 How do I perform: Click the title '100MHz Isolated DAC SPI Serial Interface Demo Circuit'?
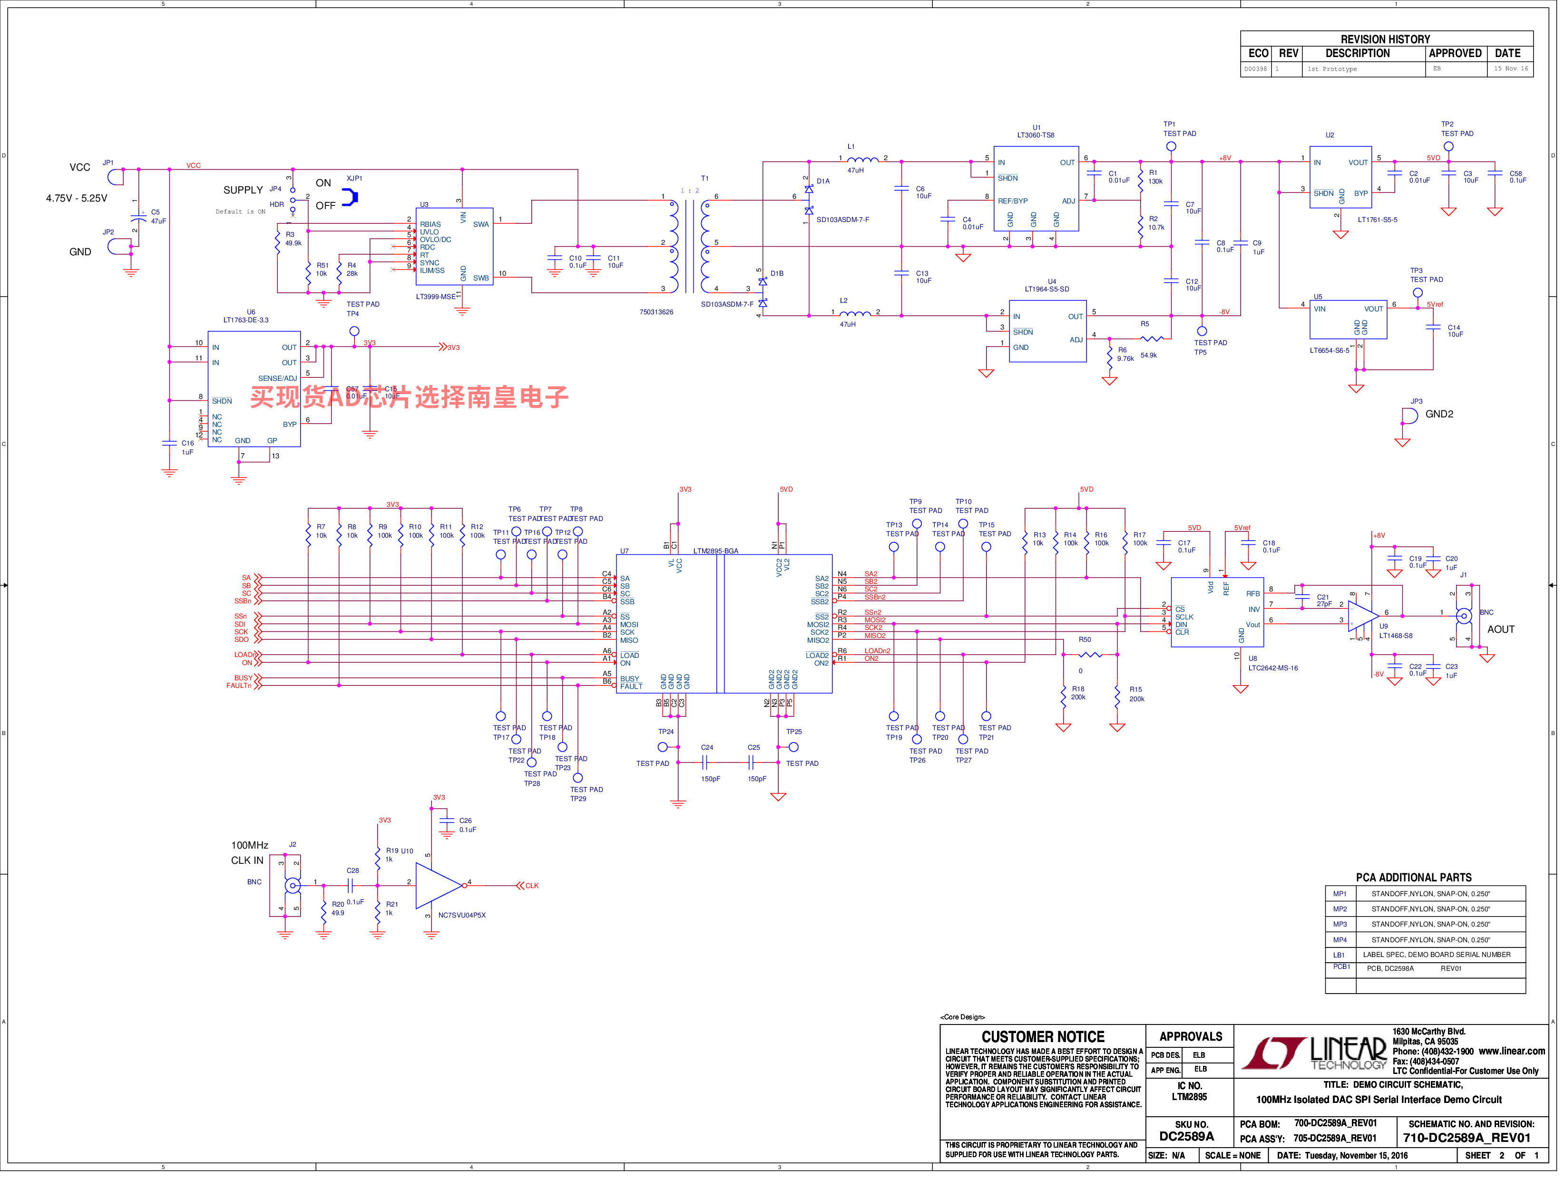click(x=1385, y=1105)
